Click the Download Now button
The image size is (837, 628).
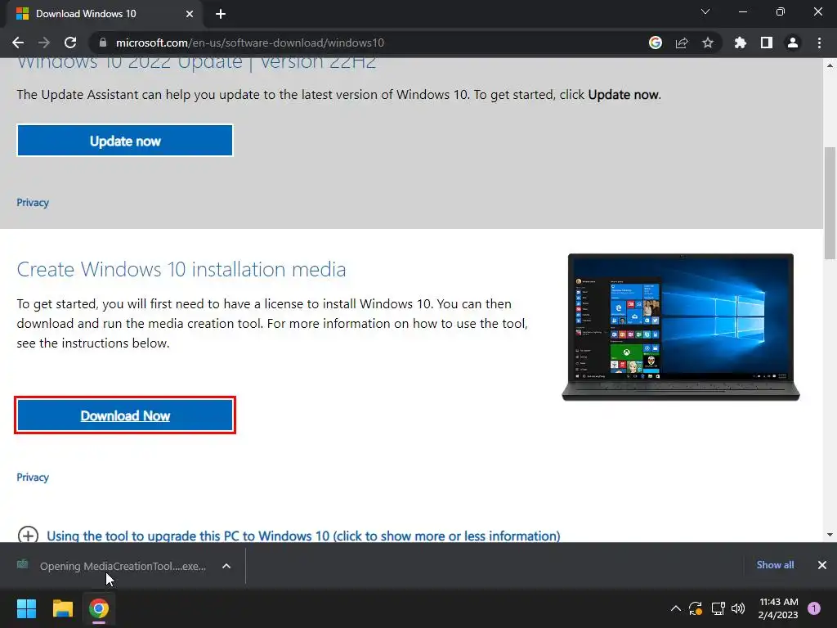[125, 415]
